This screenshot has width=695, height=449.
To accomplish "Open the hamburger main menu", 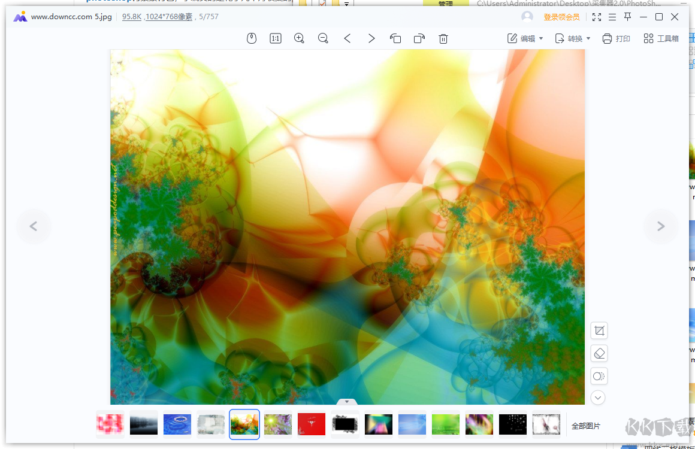I will click(x=612, y=17).
